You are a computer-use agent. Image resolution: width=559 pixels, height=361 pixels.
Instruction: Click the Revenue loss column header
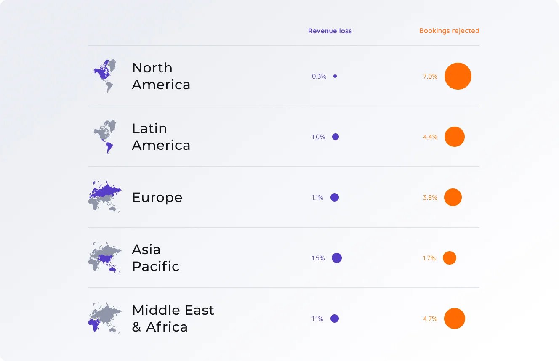pos(330,31)
